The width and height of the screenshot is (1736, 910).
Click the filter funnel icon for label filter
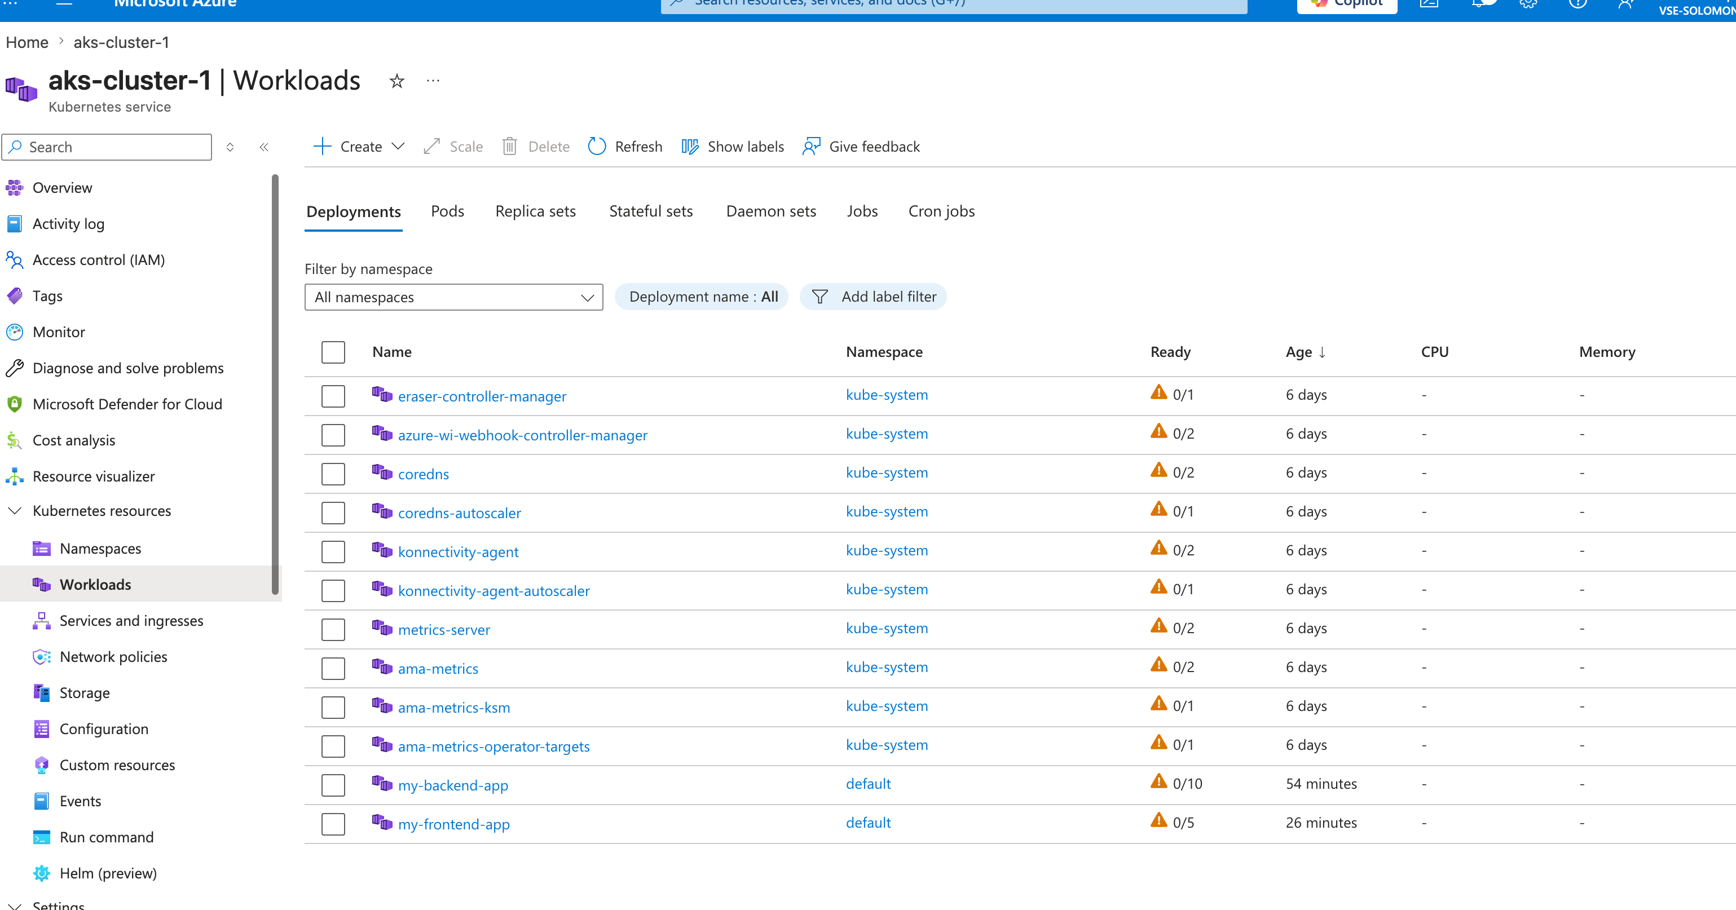tap(819, 297)
